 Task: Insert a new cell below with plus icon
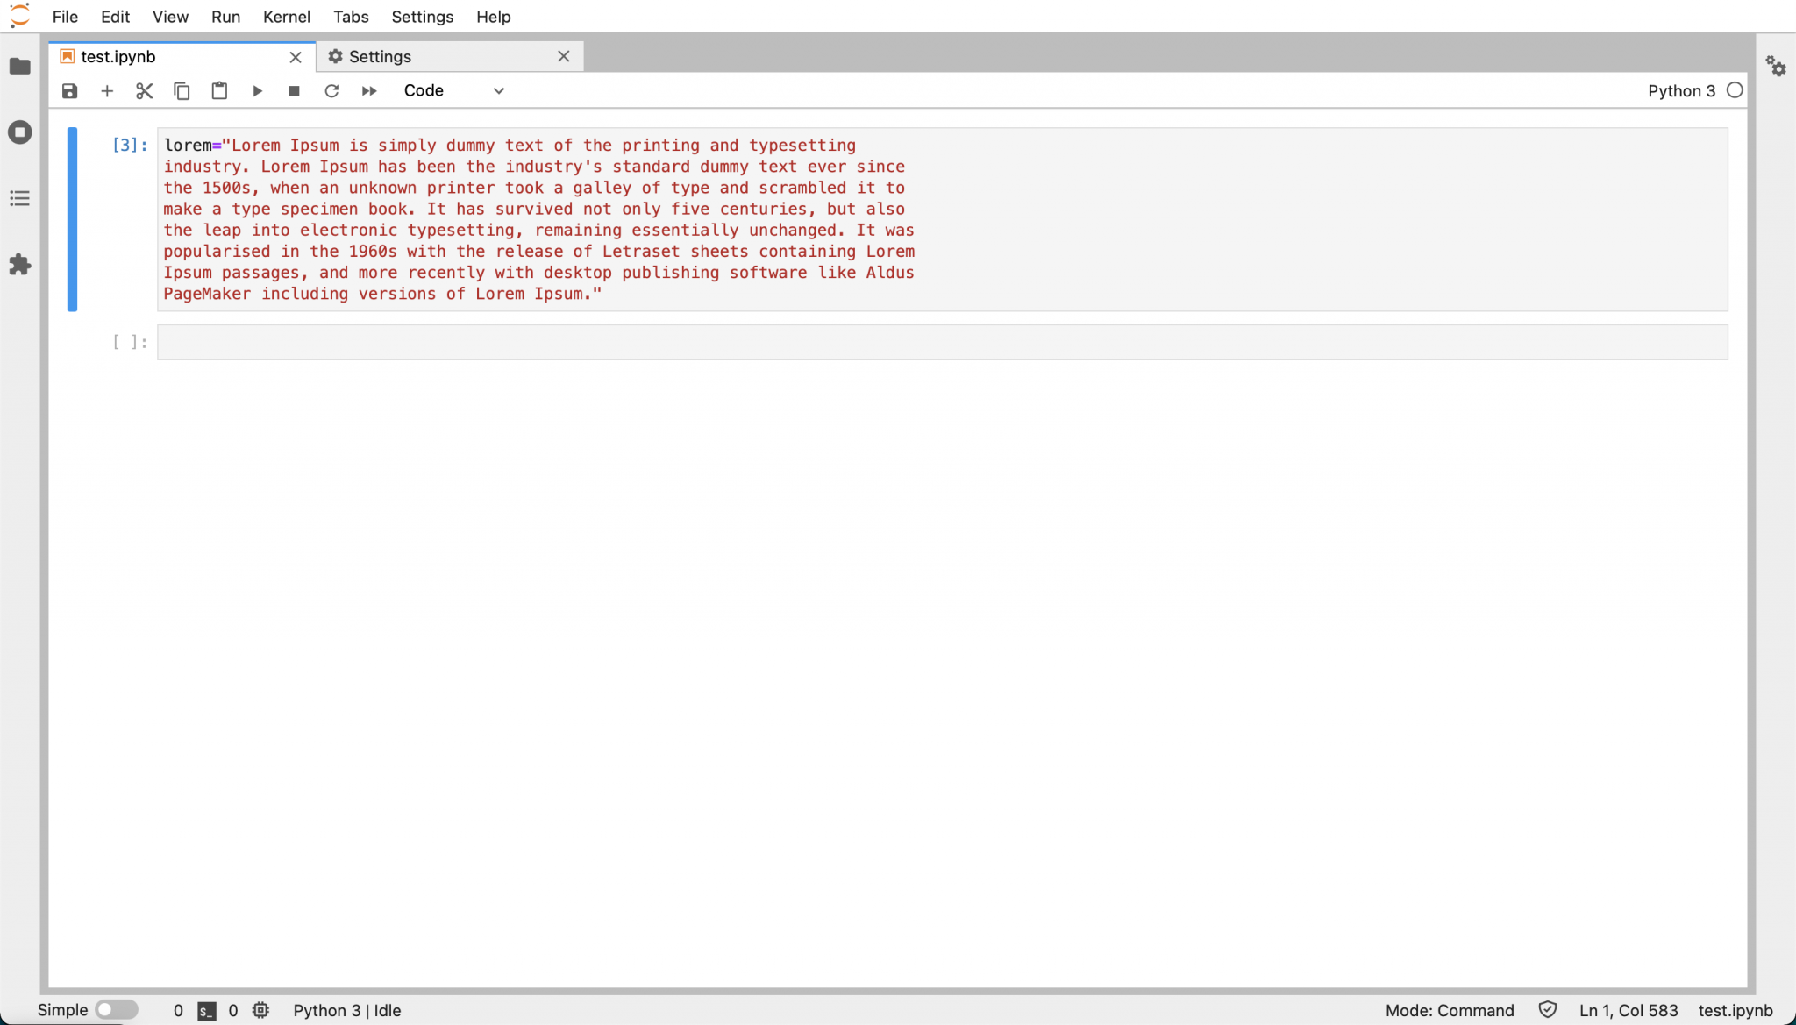[x=107, y=91]
